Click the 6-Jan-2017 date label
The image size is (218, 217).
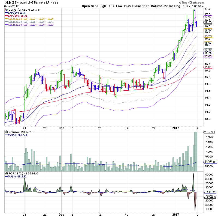tap(11, 6)
